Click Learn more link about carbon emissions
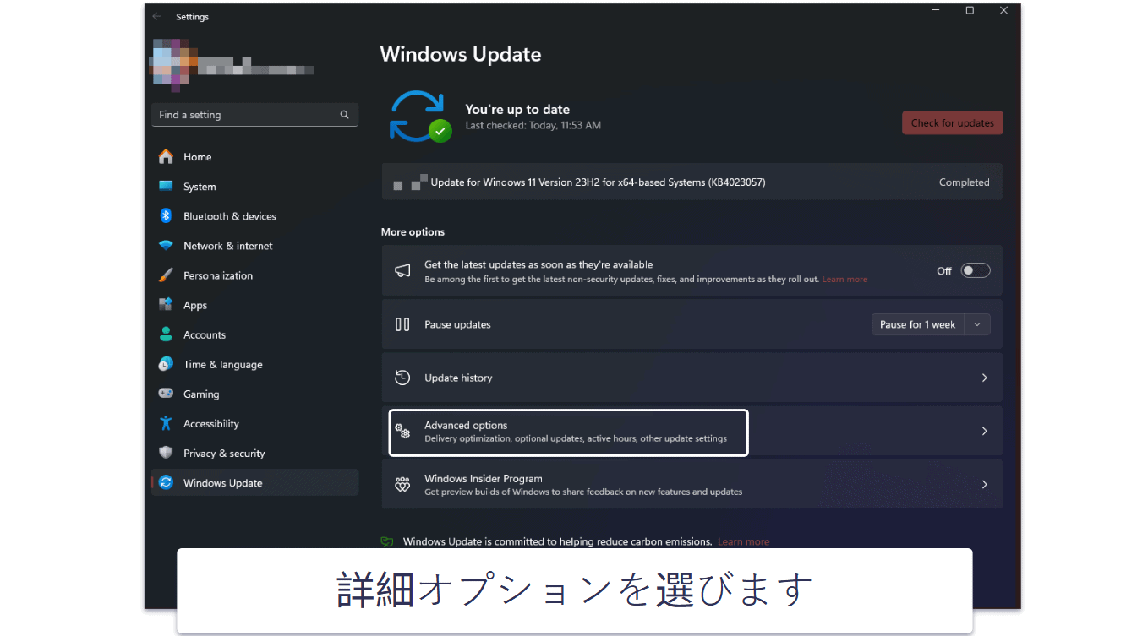The image size is (1148, 636). coord(743,541)
